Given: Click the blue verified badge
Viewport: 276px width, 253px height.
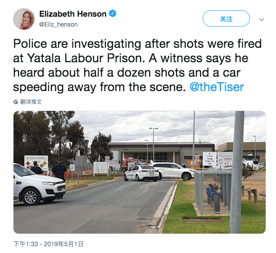Looking at the screenshot, I should point(113,14).
